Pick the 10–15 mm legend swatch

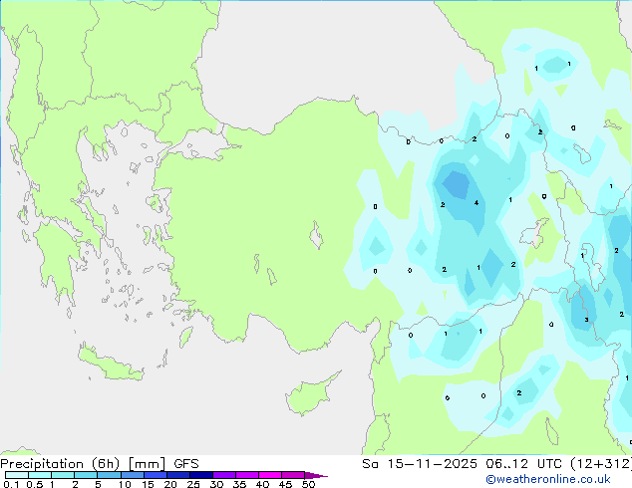point(132,475)
